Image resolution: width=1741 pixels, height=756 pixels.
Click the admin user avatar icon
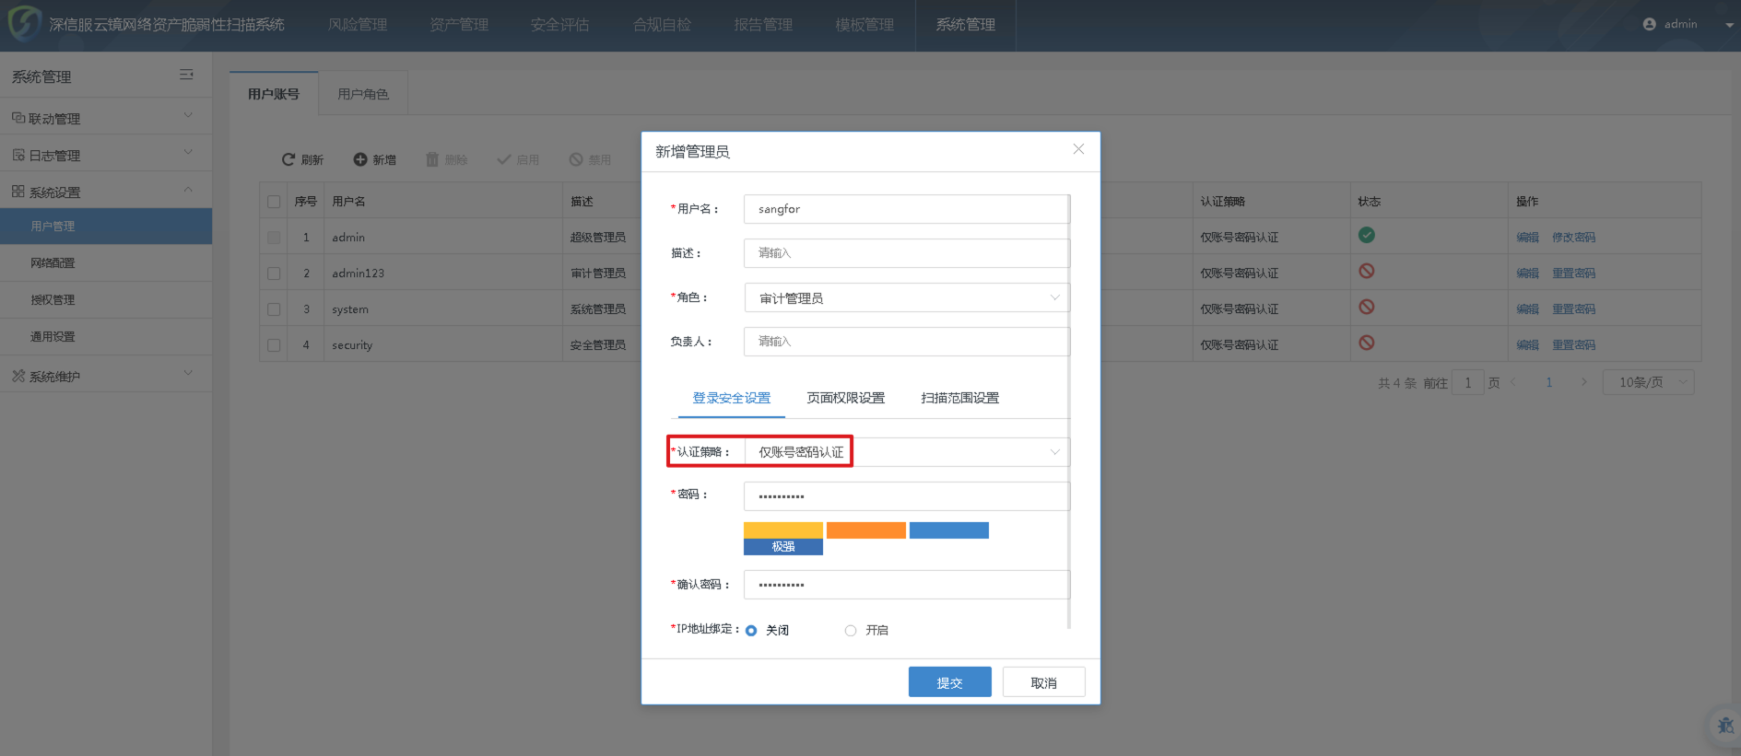point(1650,24)
